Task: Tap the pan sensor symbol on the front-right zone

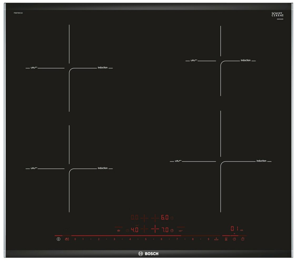Action: pyautogui.click(x=178, y=161)
